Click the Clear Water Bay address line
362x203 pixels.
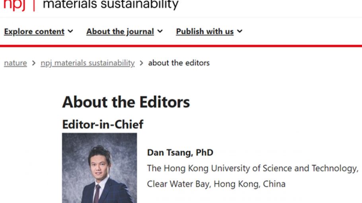pyautogui.click(x=216, y=184)
